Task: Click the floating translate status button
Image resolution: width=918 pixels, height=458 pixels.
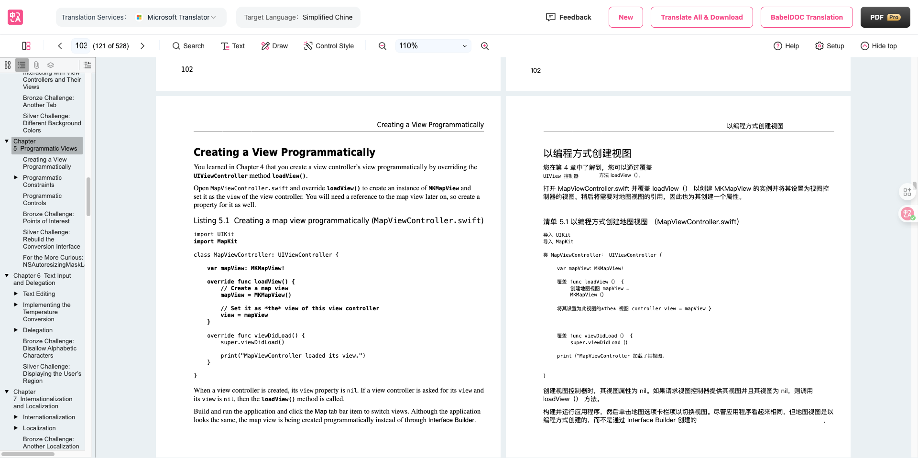Action: click(907, 214)
